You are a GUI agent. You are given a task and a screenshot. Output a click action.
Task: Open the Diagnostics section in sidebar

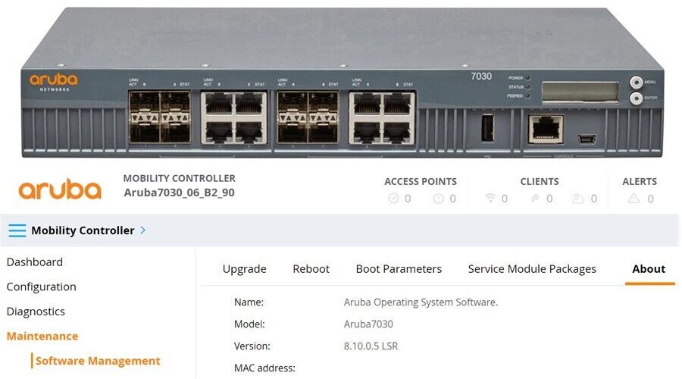point(36,312)
